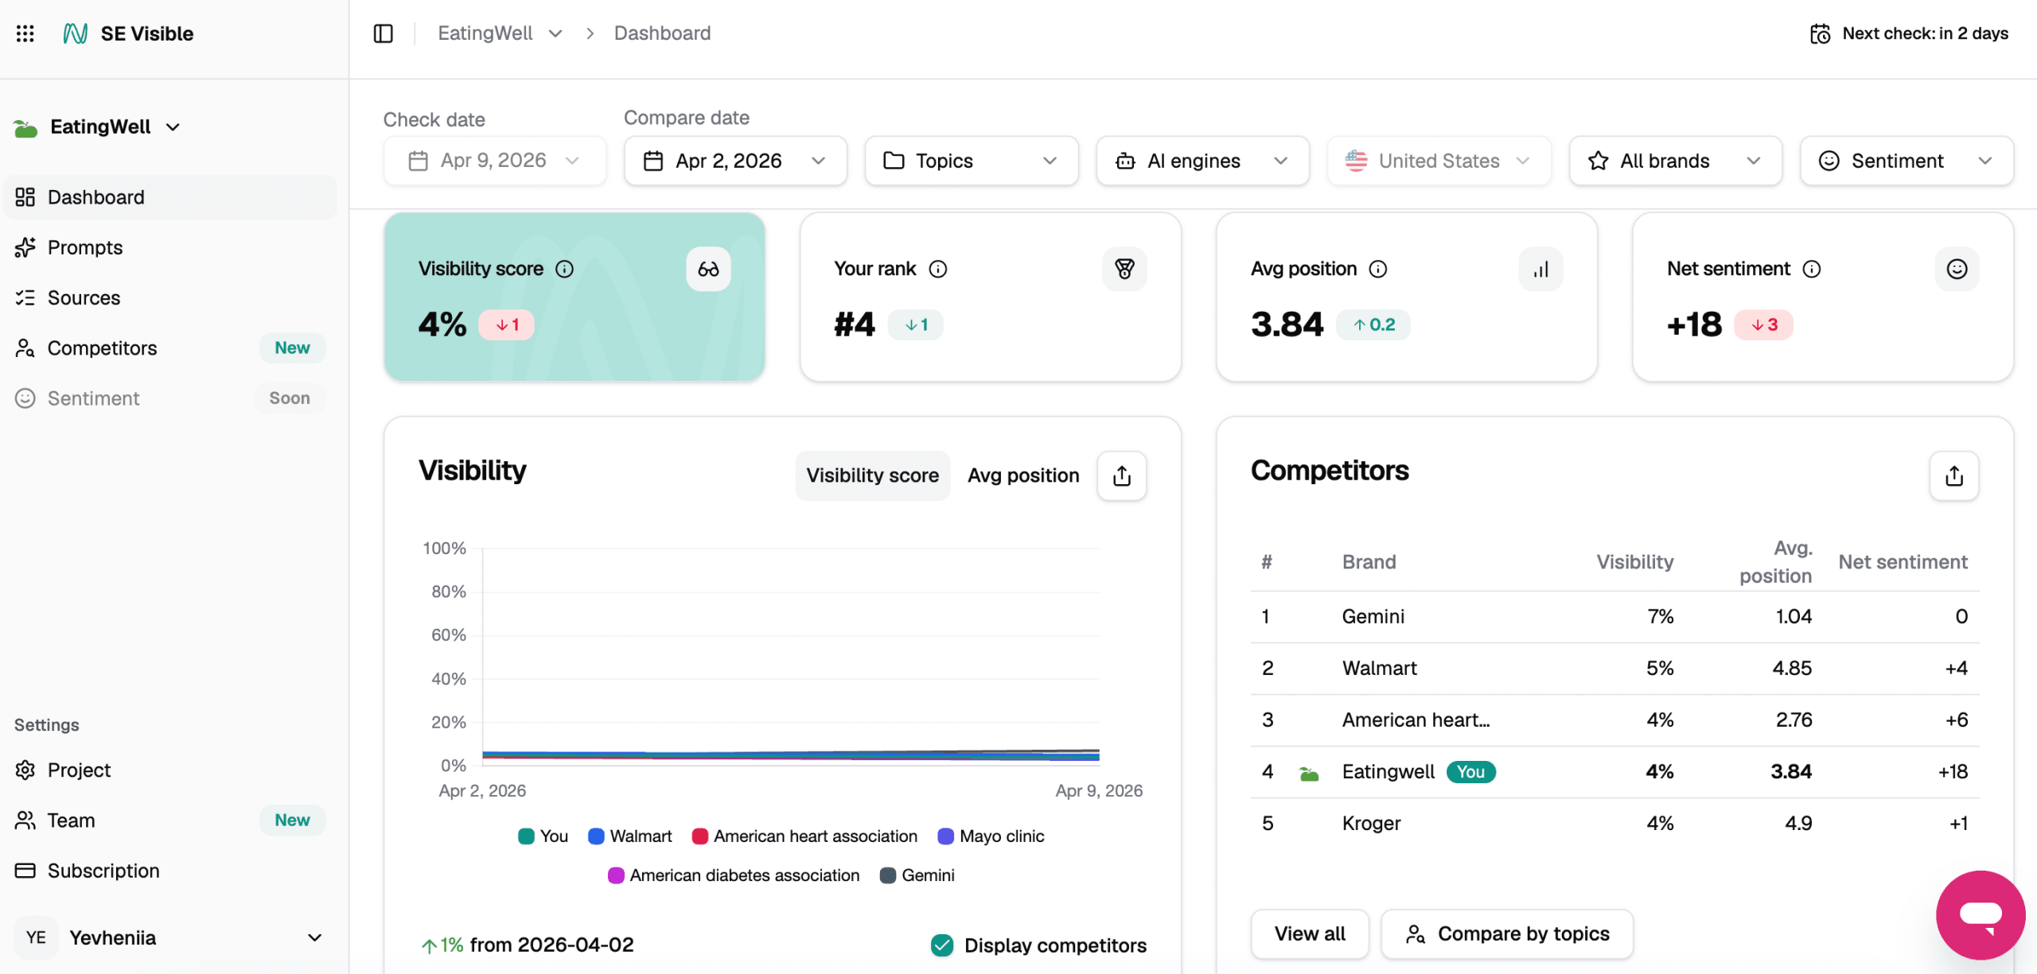
Task: Open Competitors sidebar section
Action: coord(102,347)
